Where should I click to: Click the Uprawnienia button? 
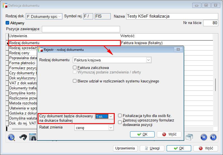125,148
